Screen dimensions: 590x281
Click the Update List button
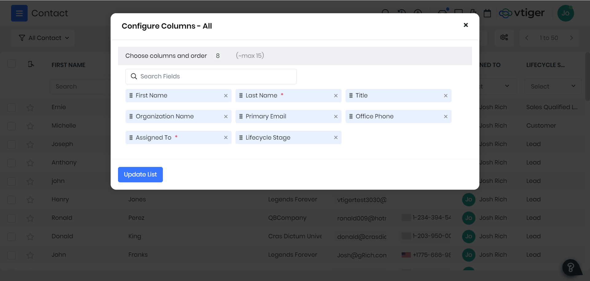(140, 175)
